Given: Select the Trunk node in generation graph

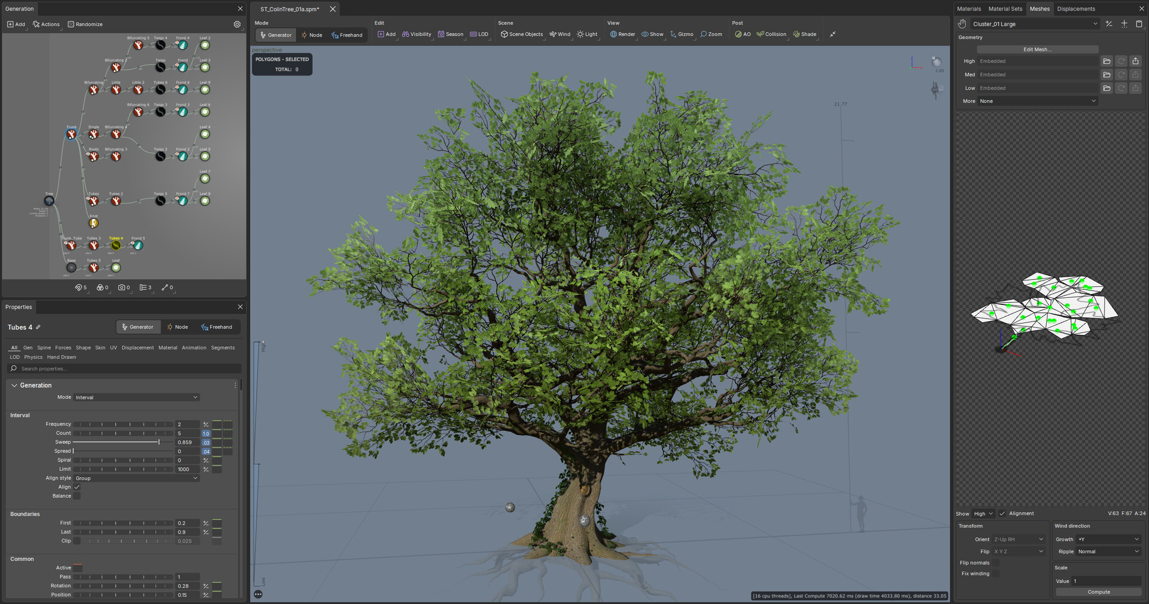Looking at the screenshot, I should [71, 134].
